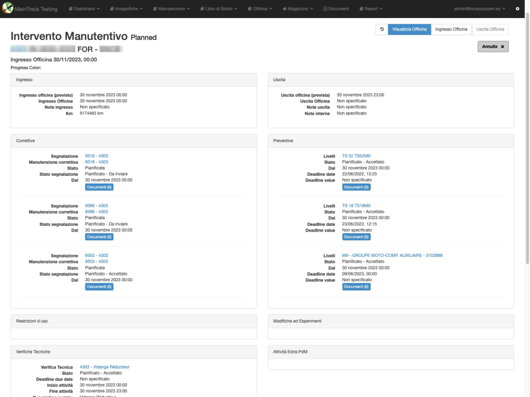
Task: Click the MainTrack logo icon
Action: coord(7,9)
